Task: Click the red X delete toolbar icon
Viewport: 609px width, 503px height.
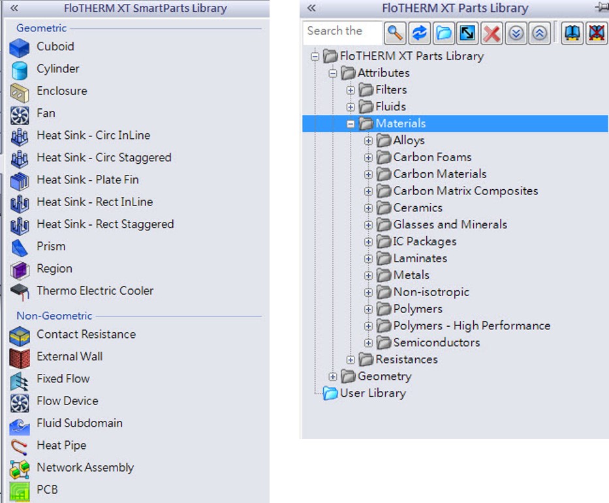Action: 492,33
